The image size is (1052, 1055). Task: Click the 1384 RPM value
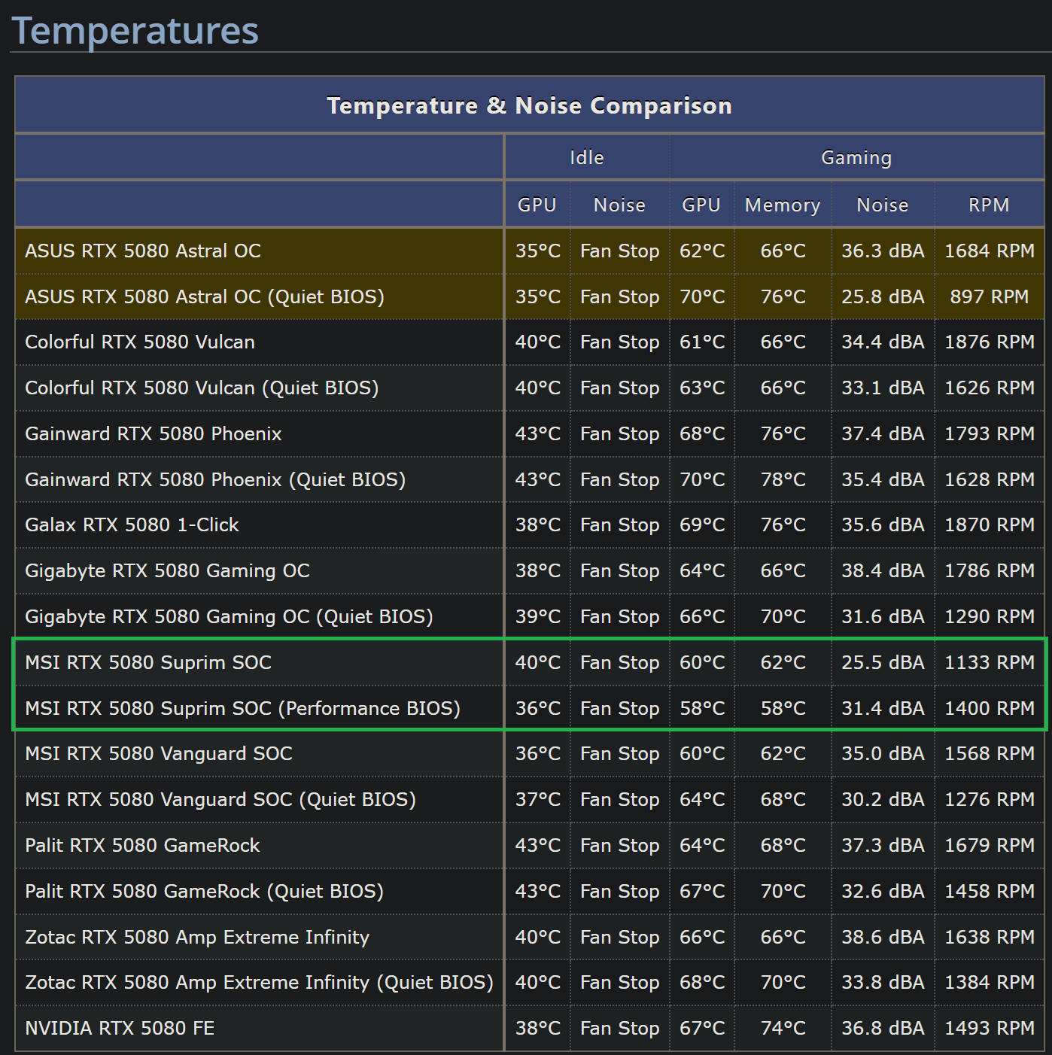coord(989,982)
